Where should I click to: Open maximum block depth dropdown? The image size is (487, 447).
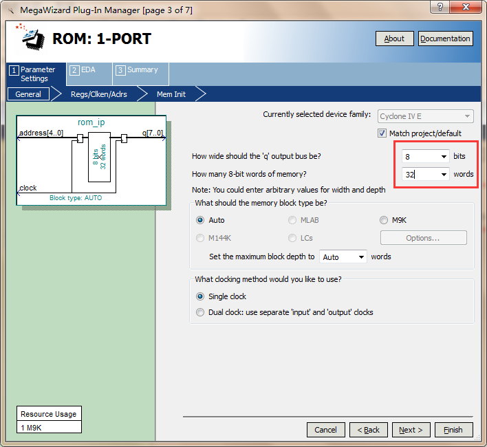361,257
